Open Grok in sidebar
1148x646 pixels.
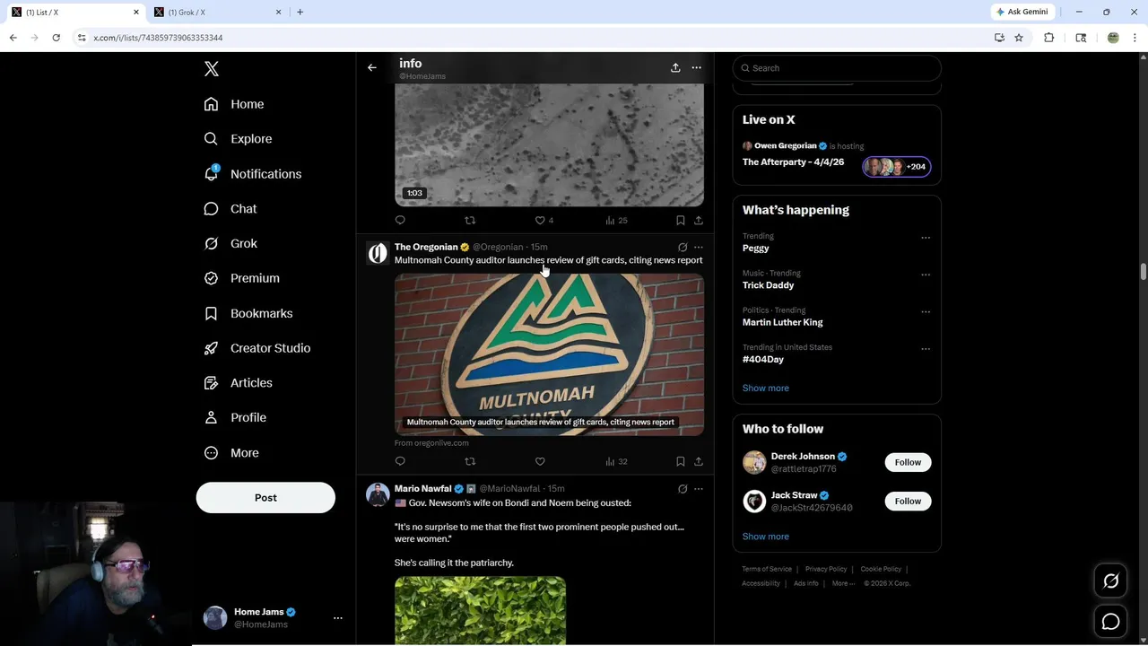[230, 243]
